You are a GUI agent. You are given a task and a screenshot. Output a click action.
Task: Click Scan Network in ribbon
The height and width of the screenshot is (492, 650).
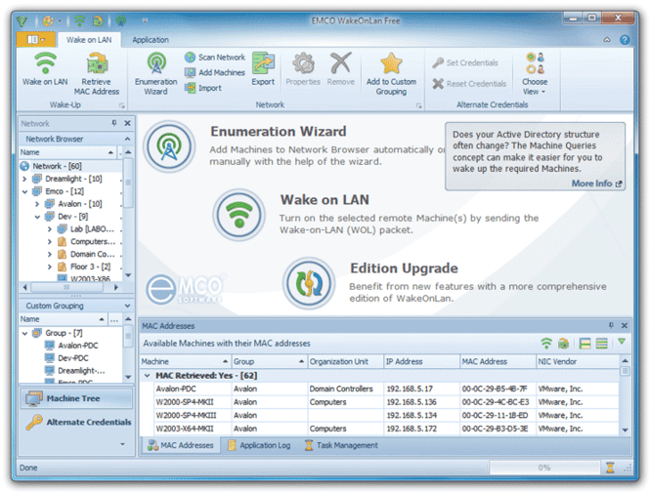coord(215,58)
